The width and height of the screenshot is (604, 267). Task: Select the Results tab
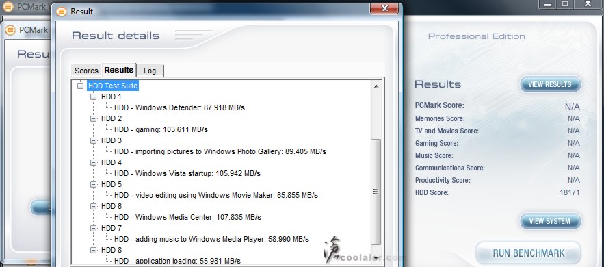click(119, 70)
